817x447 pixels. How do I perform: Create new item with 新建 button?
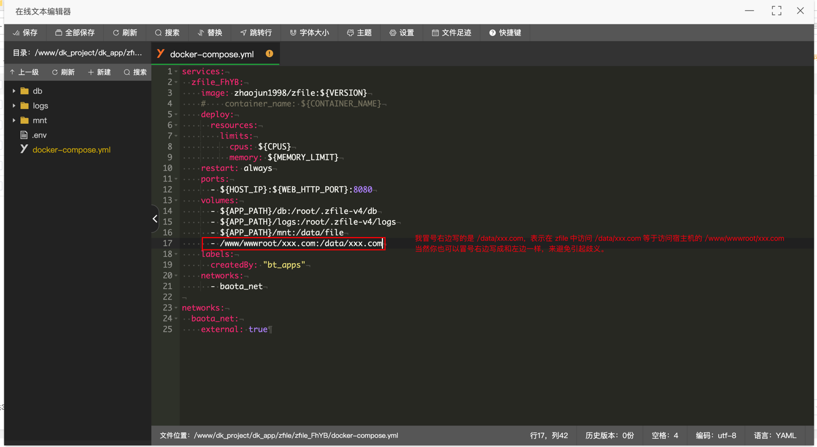[99, 72]
